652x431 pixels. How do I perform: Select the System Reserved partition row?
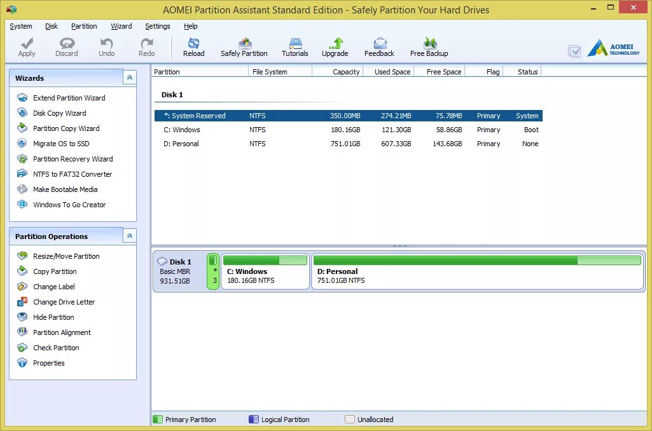click(x=349, y=116)
